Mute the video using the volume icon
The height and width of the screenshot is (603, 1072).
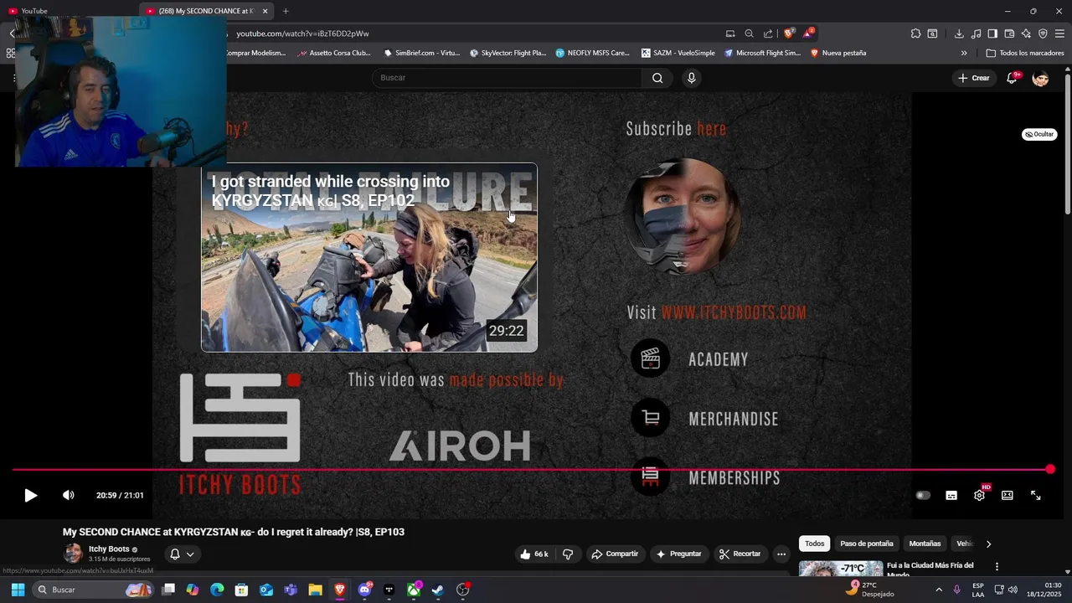[69, 496]
